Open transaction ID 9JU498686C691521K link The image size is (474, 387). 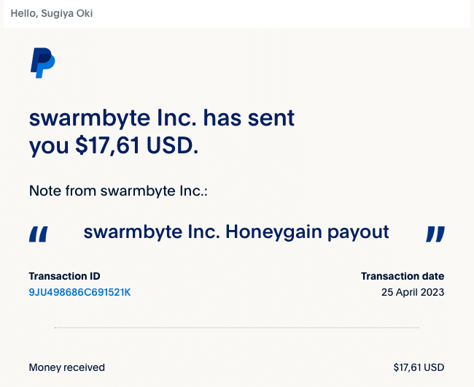tap(79, 292)
